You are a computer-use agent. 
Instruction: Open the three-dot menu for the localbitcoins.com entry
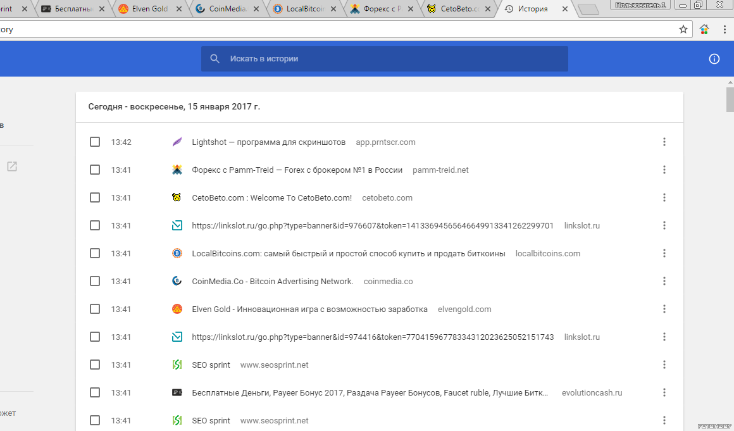click(x=664, y=253)
